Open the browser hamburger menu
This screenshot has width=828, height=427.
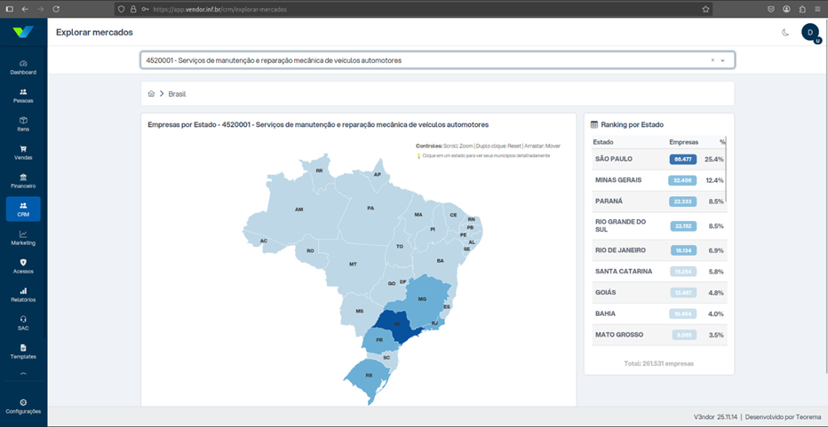click(817, 9)
